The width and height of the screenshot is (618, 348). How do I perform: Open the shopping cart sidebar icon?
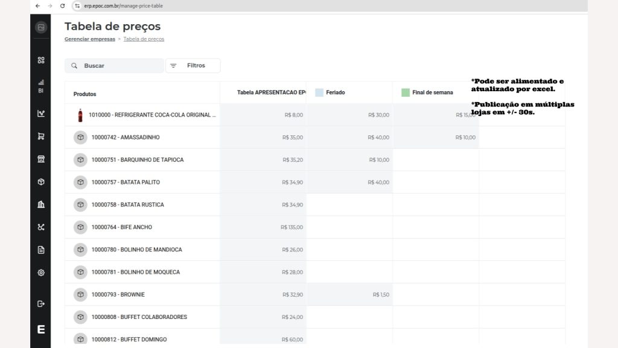pyautogui.click(x=41, y=136)
